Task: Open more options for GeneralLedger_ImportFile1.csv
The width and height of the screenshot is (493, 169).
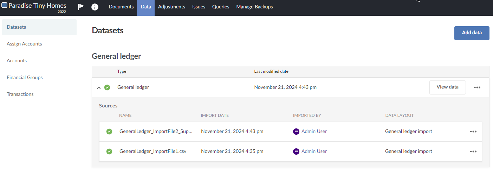Action: pyautogui.click(x=473, y=152)
